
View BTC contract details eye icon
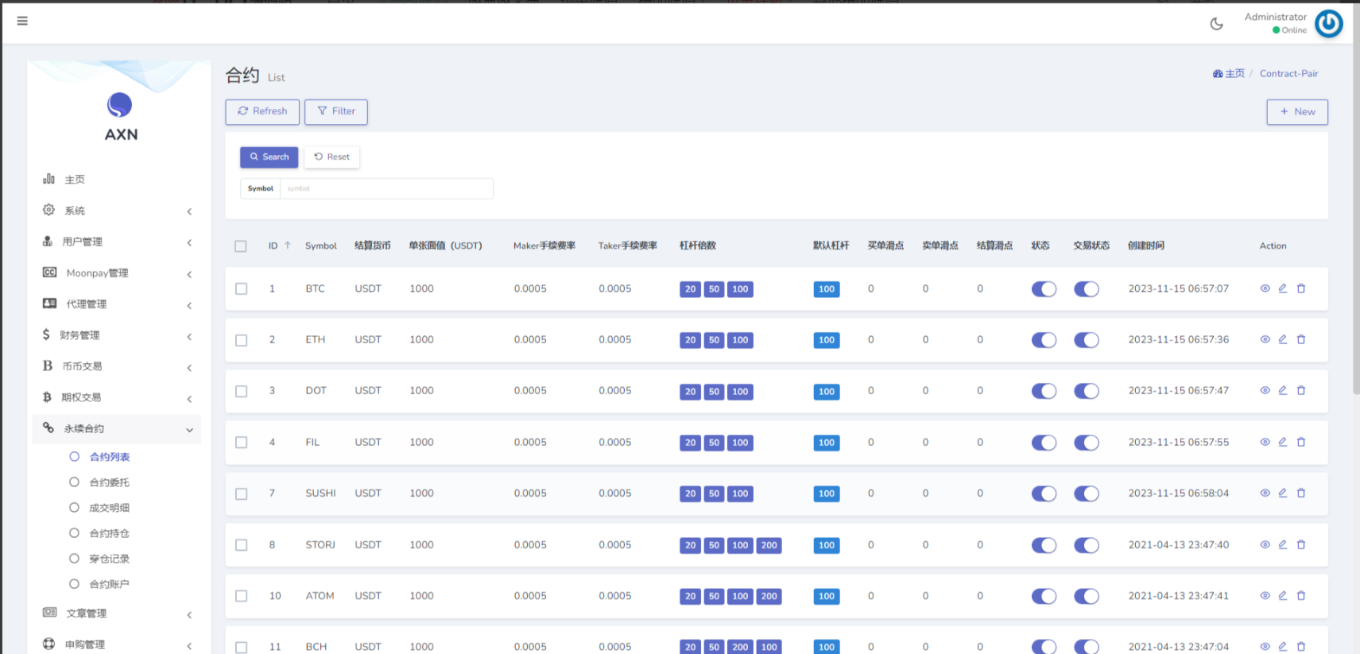(1265, 288)
